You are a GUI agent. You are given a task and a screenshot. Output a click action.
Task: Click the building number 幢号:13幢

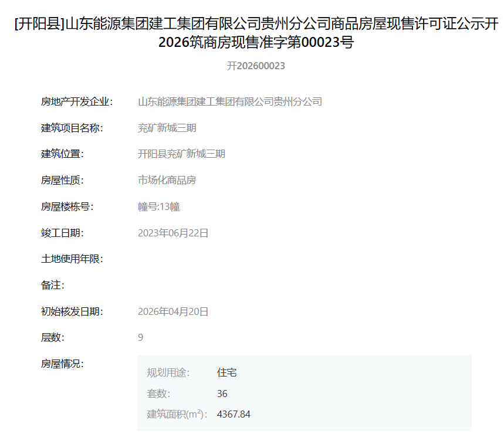coord(158,206)
